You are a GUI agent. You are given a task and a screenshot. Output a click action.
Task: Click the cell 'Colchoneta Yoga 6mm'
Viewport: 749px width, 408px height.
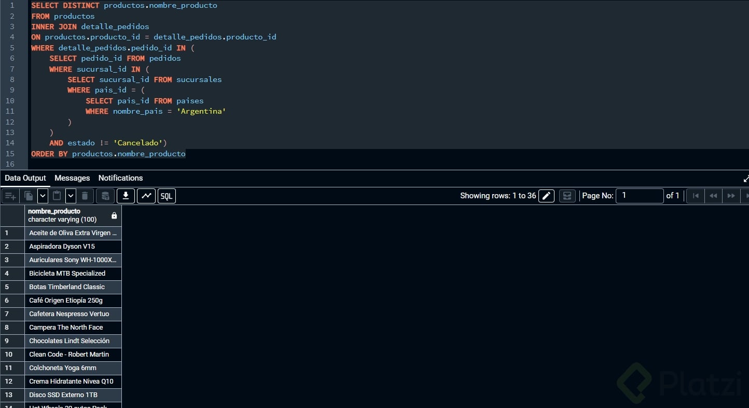(x=73, y=368)
